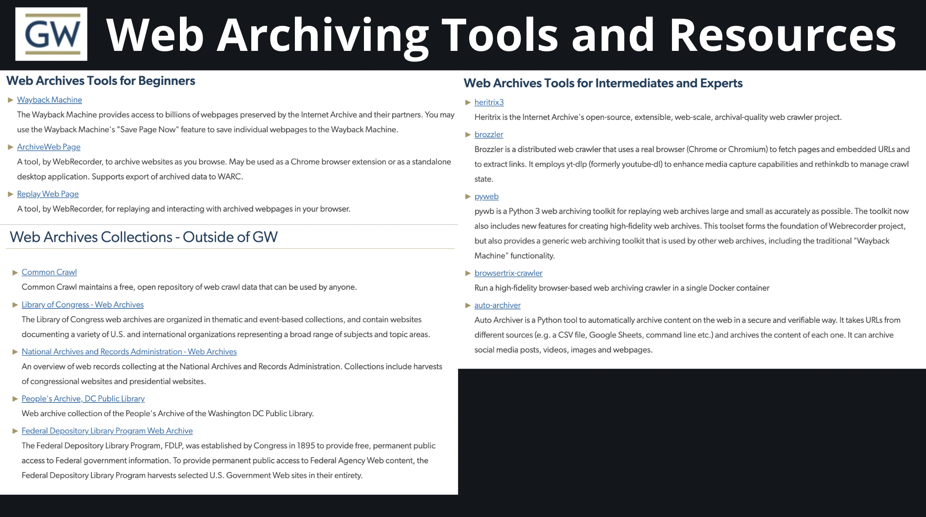Click the Web Archives Tools for Beginners heading
Screen dimensions: 926x517
coord(101,81)
